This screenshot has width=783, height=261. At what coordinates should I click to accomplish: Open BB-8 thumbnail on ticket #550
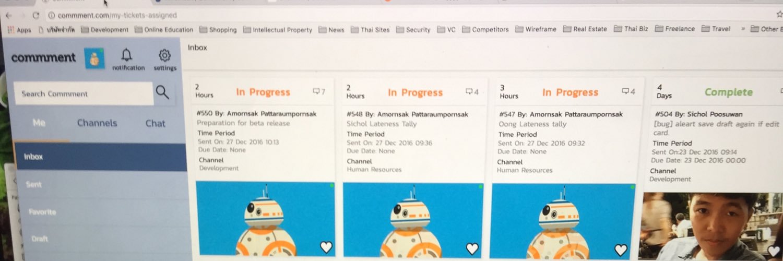tap(265, 218)
